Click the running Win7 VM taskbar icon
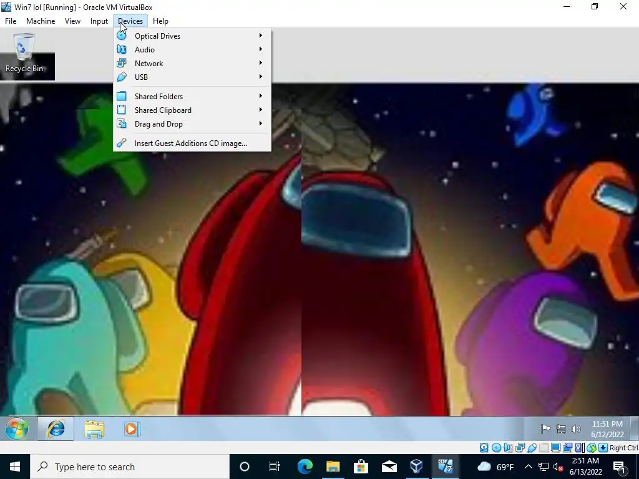This screenshot has width=639, height=479. click(446, 467)
